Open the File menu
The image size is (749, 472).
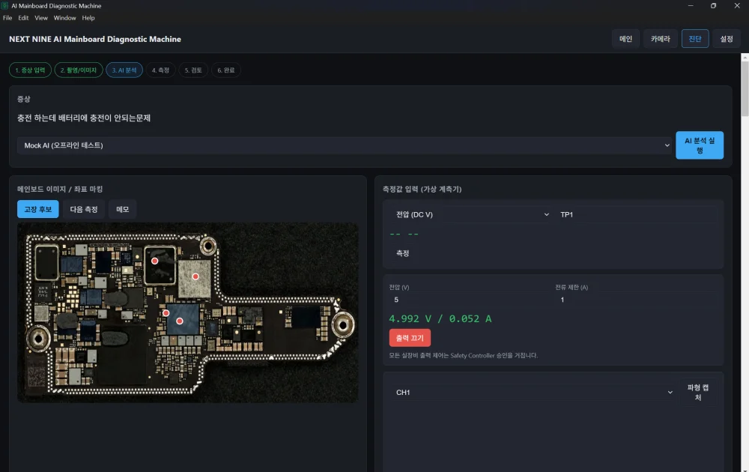pos(7,18)
